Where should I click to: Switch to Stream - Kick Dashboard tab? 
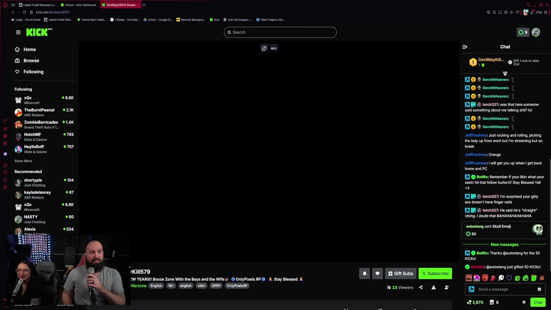click(x=78, y=5)
